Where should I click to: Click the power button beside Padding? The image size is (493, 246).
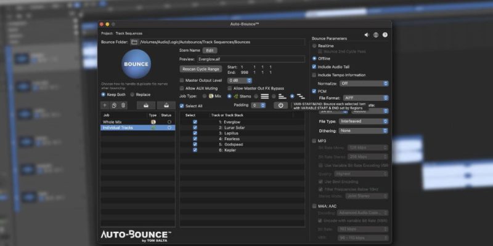coord(281,105)
